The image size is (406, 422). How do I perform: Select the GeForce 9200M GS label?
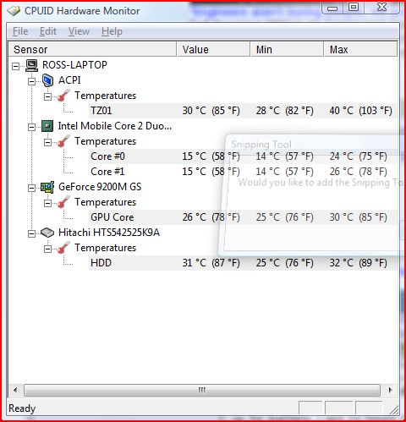click(100, 187)
